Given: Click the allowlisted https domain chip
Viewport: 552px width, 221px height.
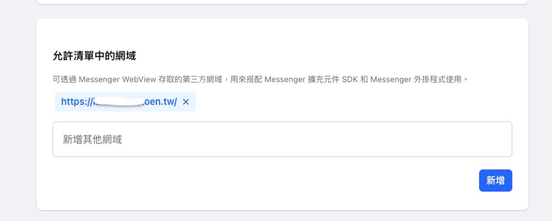Looking at the screenshot, I should 119,102.
